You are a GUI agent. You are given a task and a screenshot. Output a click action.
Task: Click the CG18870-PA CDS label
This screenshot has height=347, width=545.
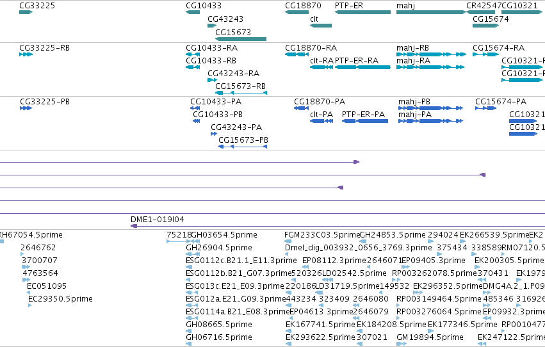pos(320,102)
